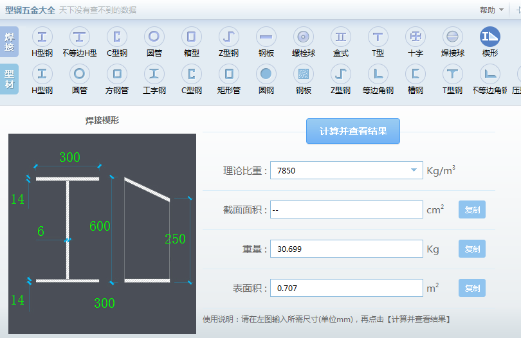Click the web thickness 6 dimension
This screenshot has width=521, height=338.
coord(41,231)
